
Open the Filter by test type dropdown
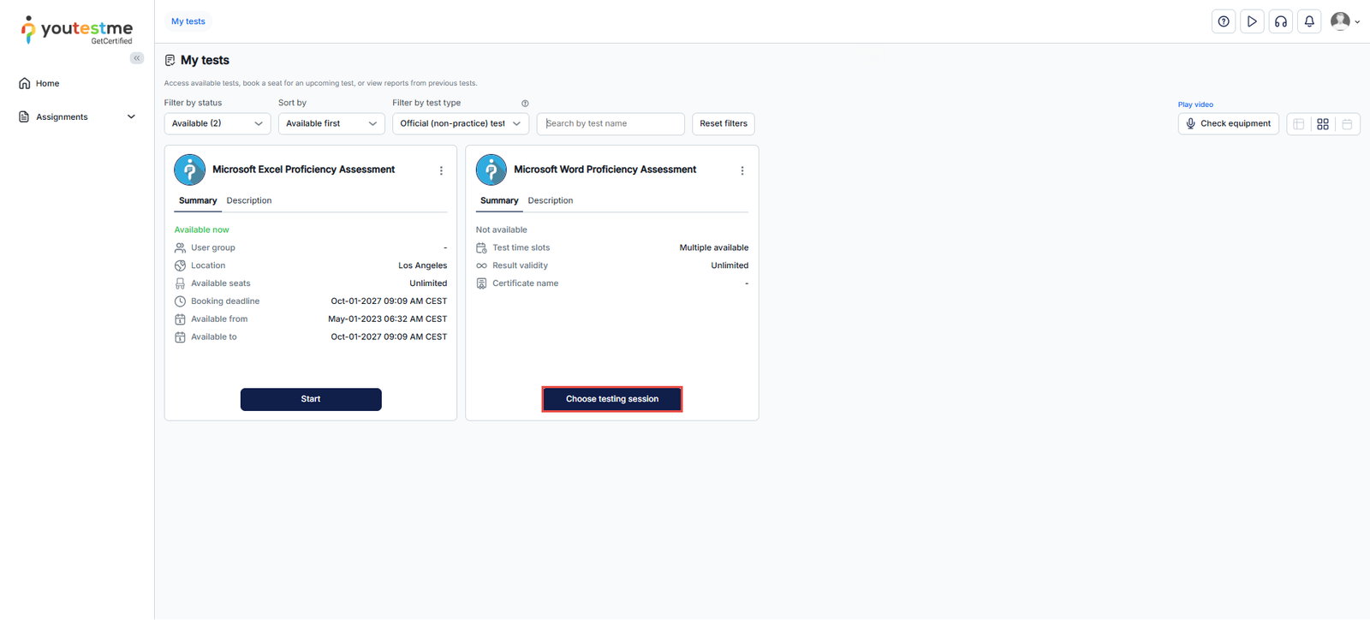pyautogui.click(x=461, y=124)
